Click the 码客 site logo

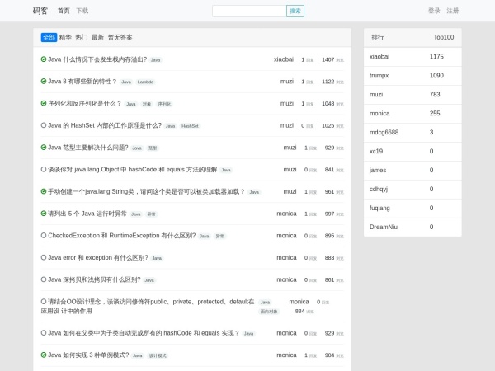tap(40, 11)
